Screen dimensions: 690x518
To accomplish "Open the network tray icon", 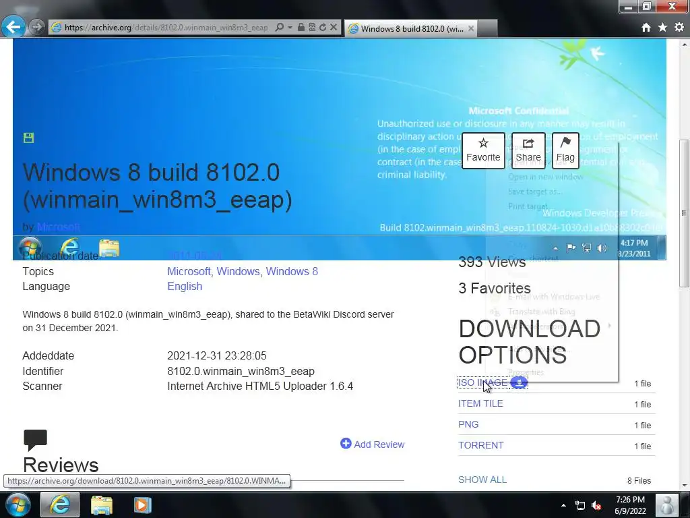I will pyautogui.click(x=580, y=506).
